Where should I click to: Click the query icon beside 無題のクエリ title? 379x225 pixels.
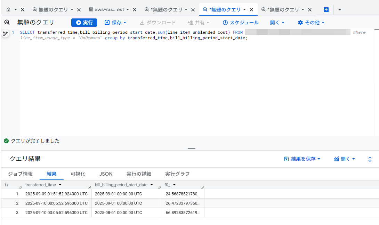[x=7, y=23]
